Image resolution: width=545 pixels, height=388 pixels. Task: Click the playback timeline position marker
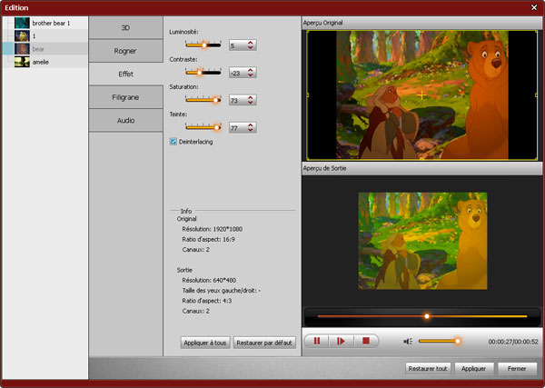pyautogui.click(x=426, y=316)
